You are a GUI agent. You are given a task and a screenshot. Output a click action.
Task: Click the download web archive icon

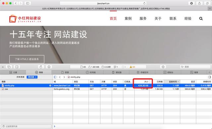49,67
